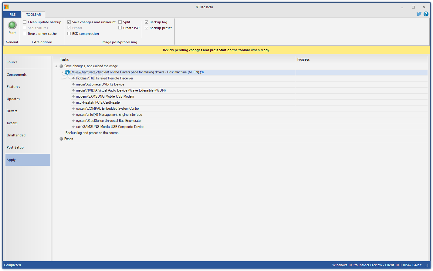
Task: Go to Source page in sidebar
Action: click(28, 62)
